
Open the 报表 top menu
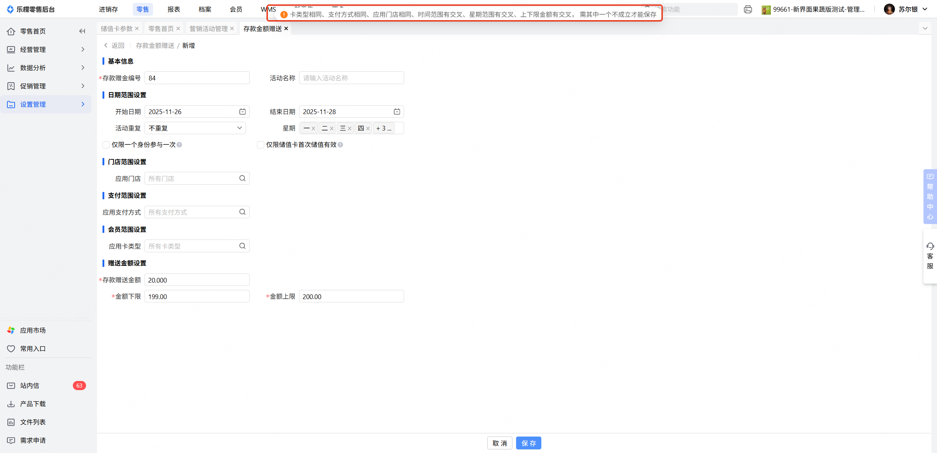pyautogui.click(x=173, y=9)
